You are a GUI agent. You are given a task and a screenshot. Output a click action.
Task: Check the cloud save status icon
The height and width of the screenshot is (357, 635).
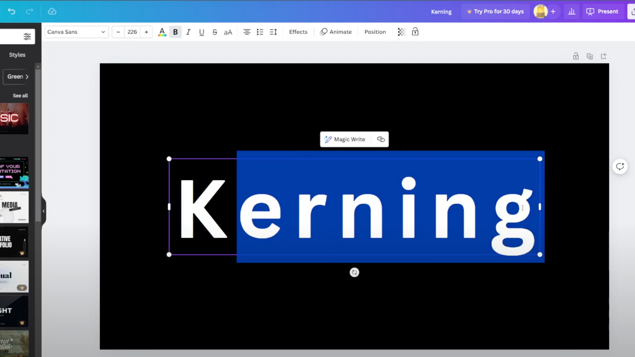pyautogui.click(x=52, y=11)
